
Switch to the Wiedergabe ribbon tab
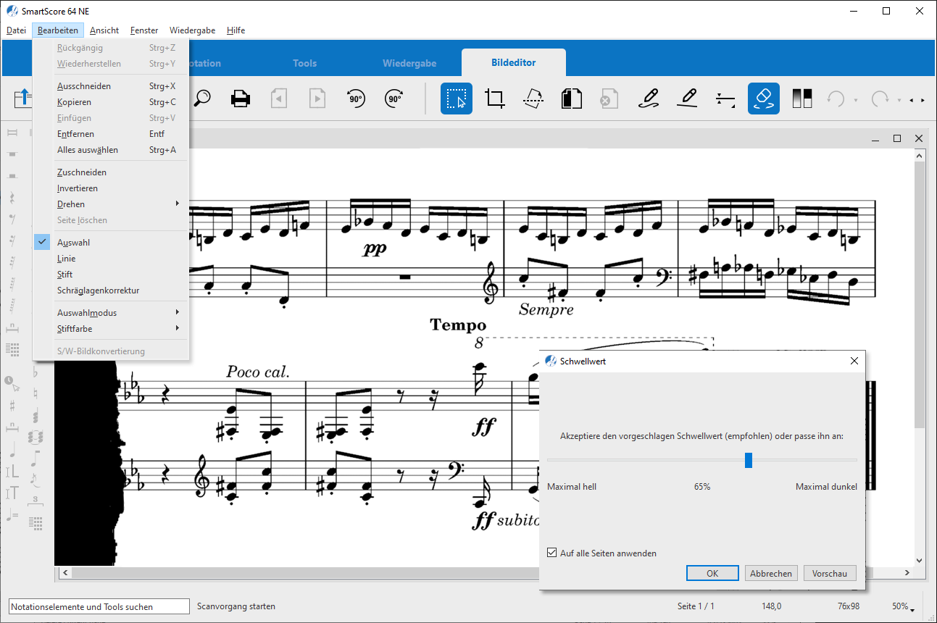pyautogui.click(x=409, y=63)
